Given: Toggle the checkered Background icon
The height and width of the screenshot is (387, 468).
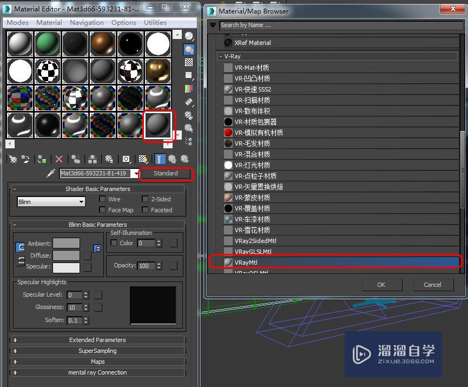Looking at the screenshot, I should click(189, 62).
